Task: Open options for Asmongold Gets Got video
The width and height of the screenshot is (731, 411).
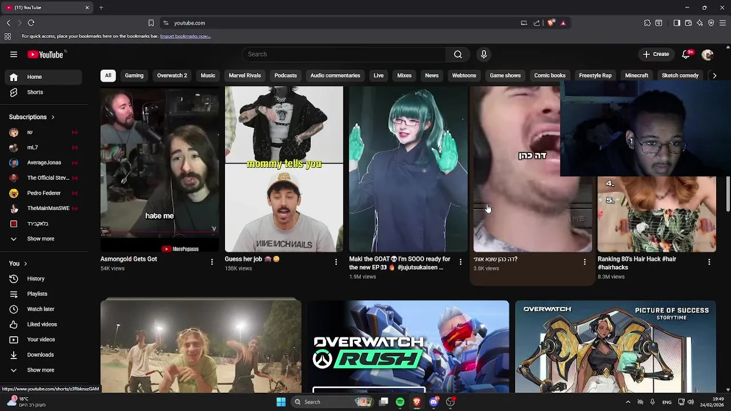Action: 212,262
